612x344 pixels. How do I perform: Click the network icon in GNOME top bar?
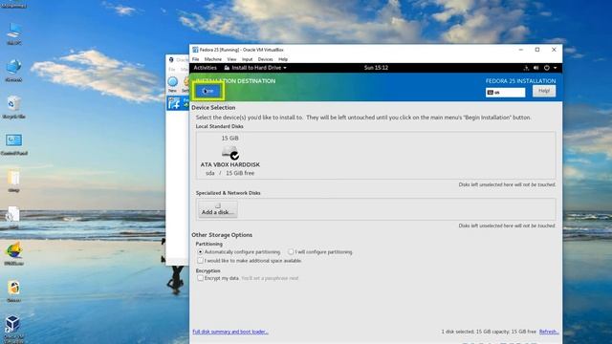pyautogui.click(x=526, y=68)
